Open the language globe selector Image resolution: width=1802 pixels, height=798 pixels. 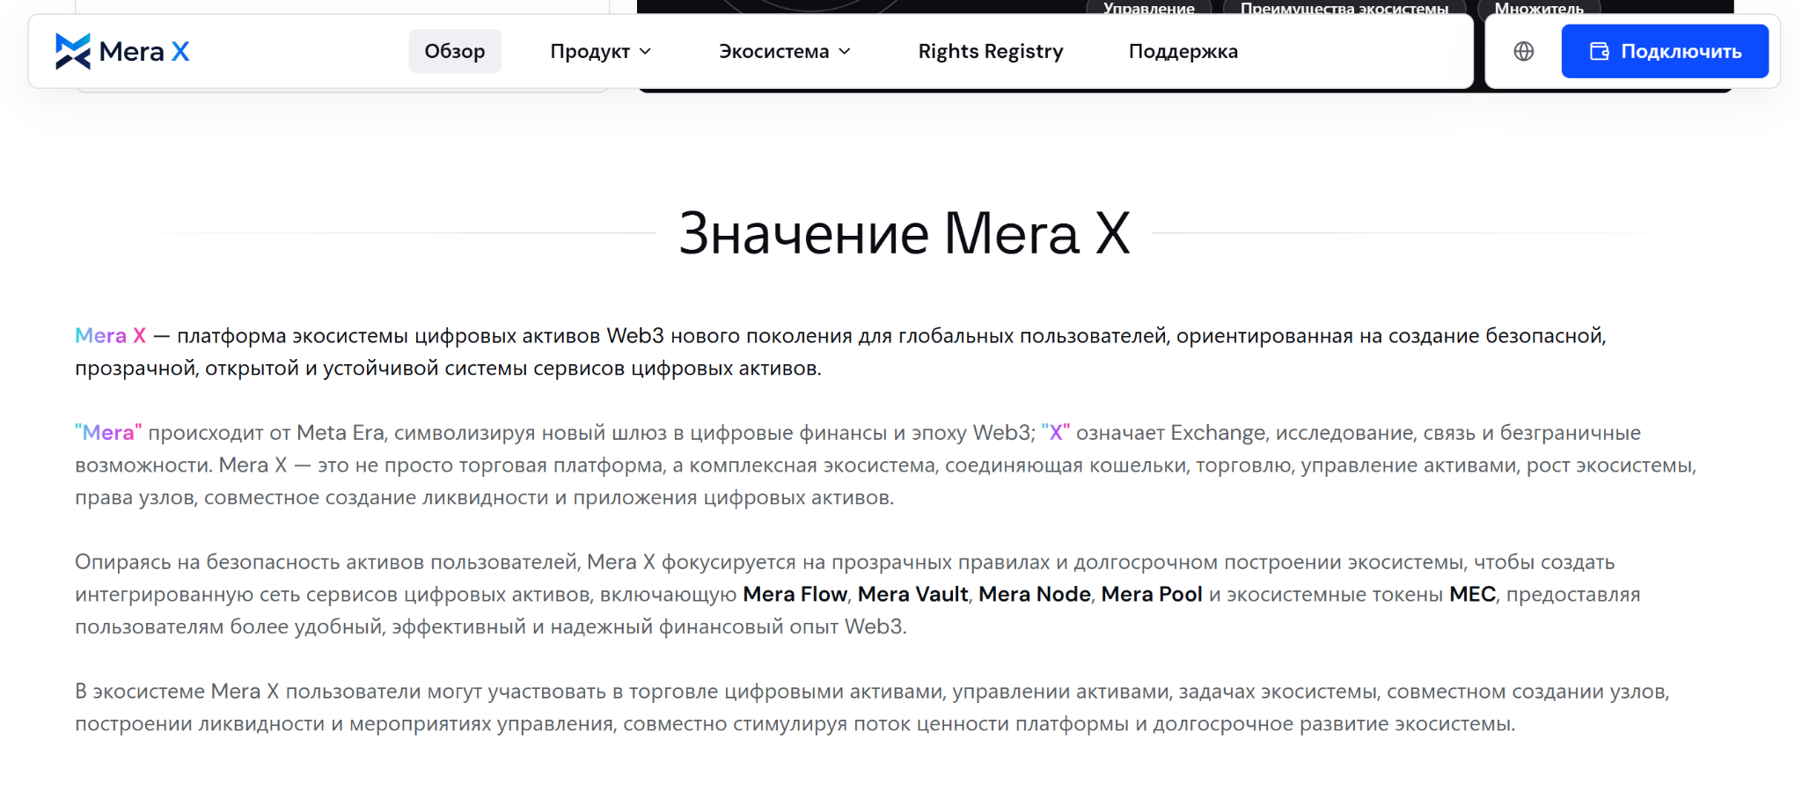click(1524, 51)
